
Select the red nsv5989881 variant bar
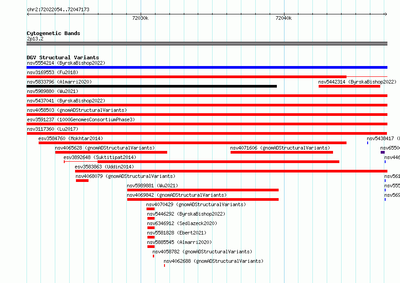point(203,190)
